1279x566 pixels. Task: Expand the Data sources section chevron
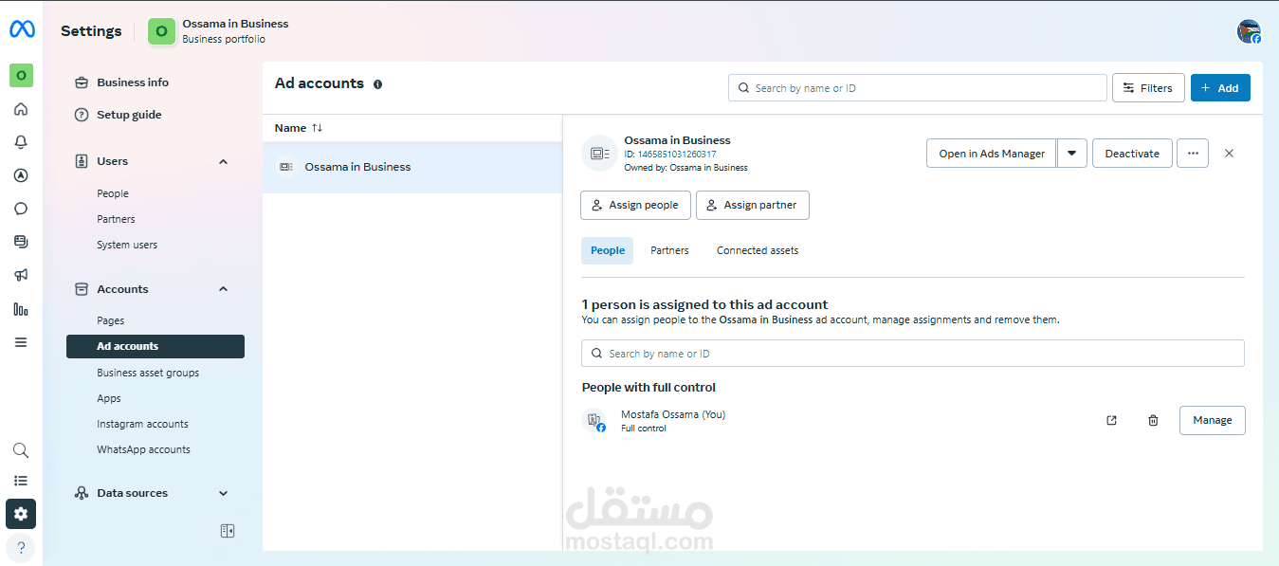(x=224, y=493)
